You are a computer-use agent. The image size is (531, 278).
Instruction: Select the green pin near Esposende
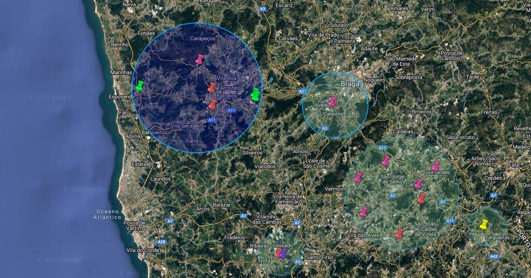(140, 86)
